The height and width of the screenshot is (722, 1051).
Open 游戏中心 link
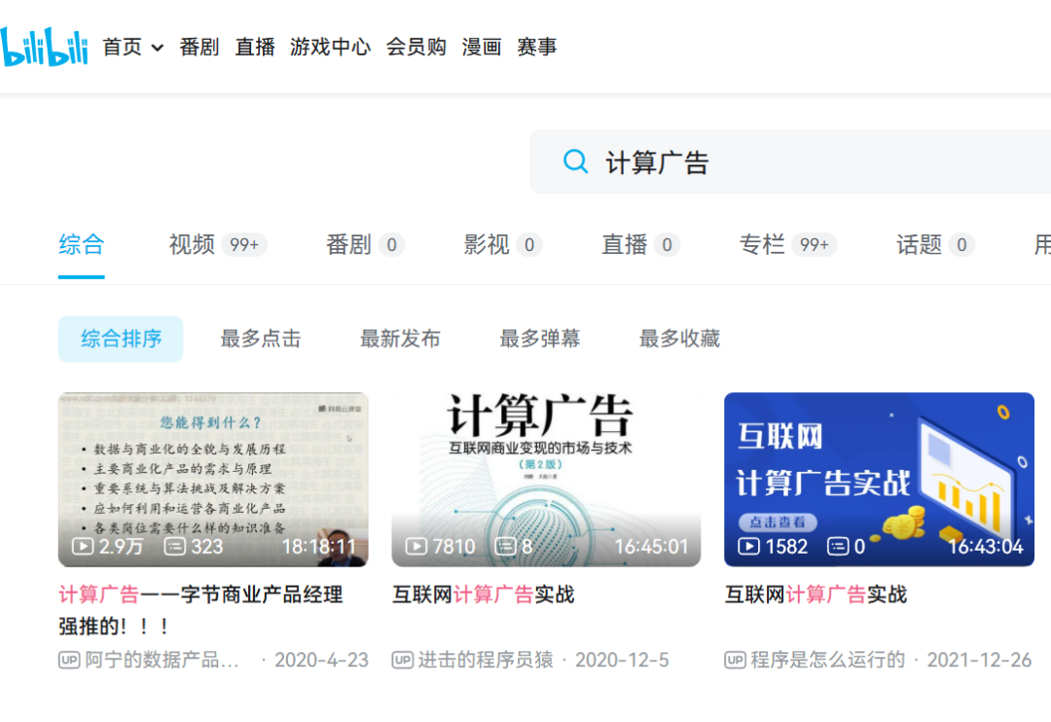(x=330, y=47)
